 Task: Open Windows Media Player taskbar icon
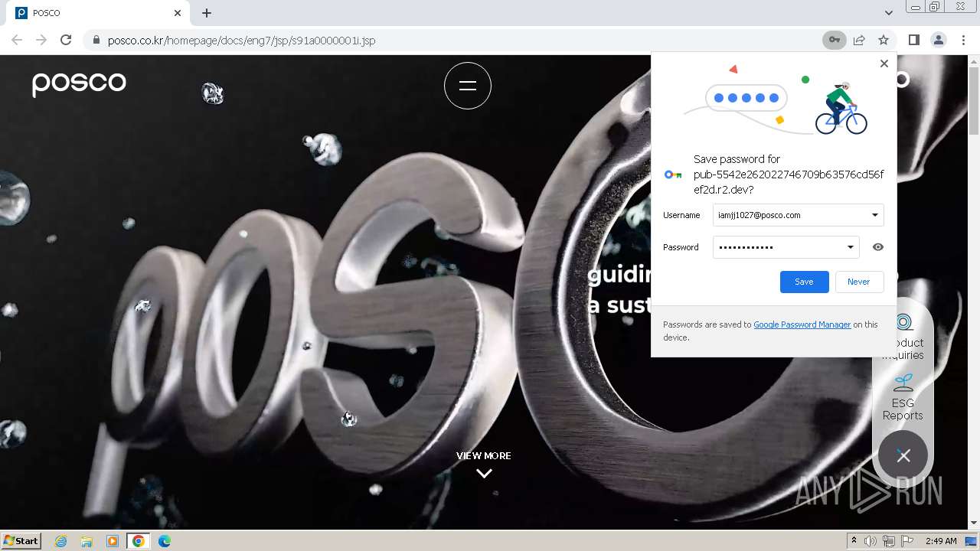click(x=113, y=541)
